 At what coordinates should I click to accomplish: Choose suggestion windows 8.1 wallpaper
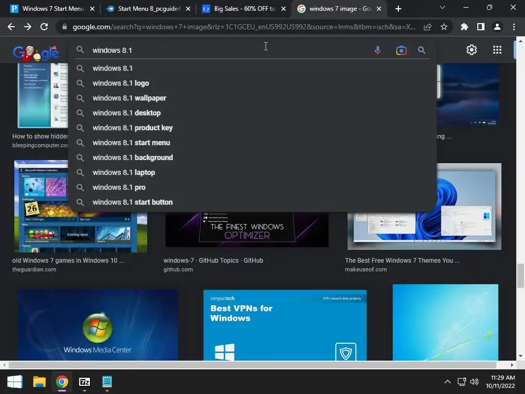tap(252, 98)
